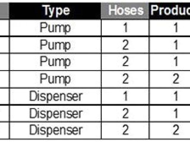Image resolution: width=190 pixels, height=142 pixels.
Task: Select the Pump cell in the first row
Action: coord(55,28)
